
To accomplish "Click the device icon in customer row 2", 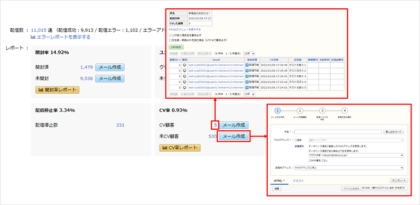I will click(185, 71).
